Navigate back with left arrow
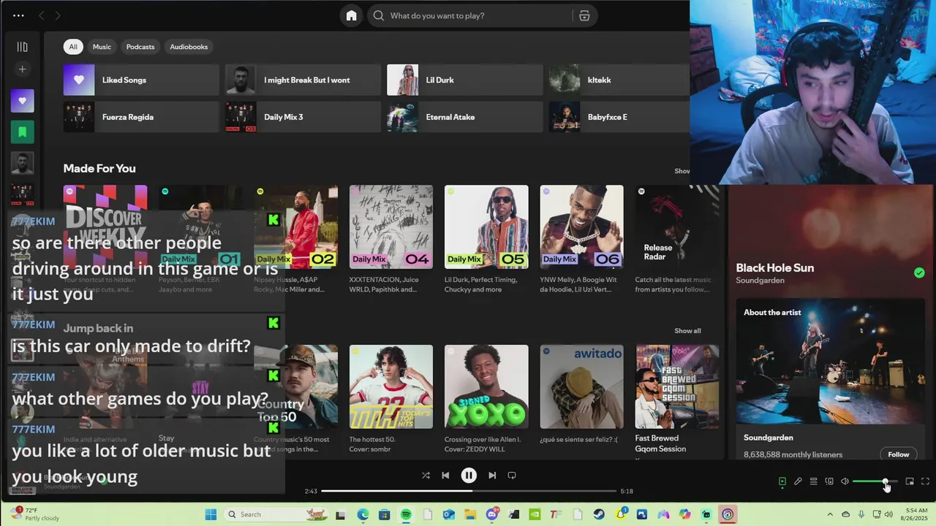This screenshot has width=936, height=526. coord(42,15)
